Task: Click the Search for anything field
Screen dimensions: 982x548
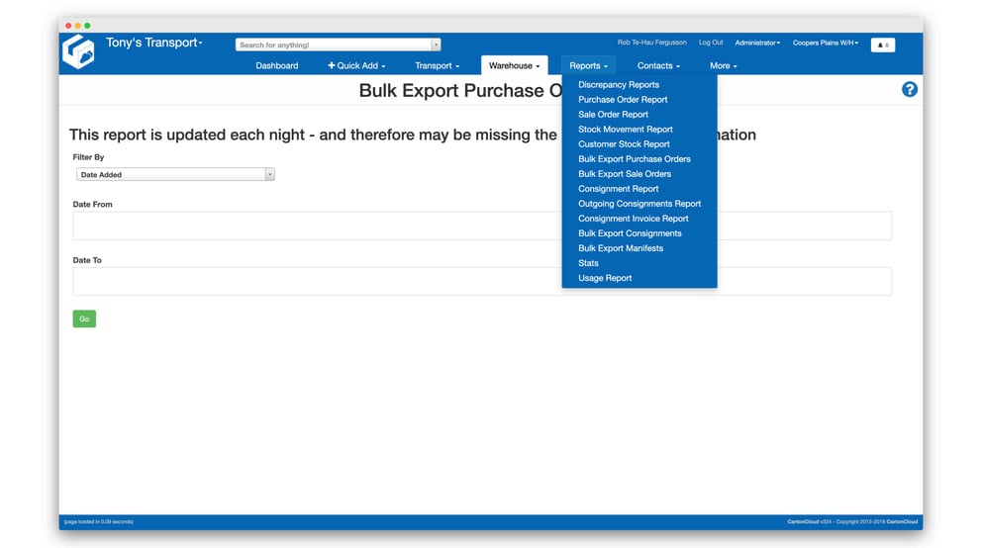Action: point(334,46)
